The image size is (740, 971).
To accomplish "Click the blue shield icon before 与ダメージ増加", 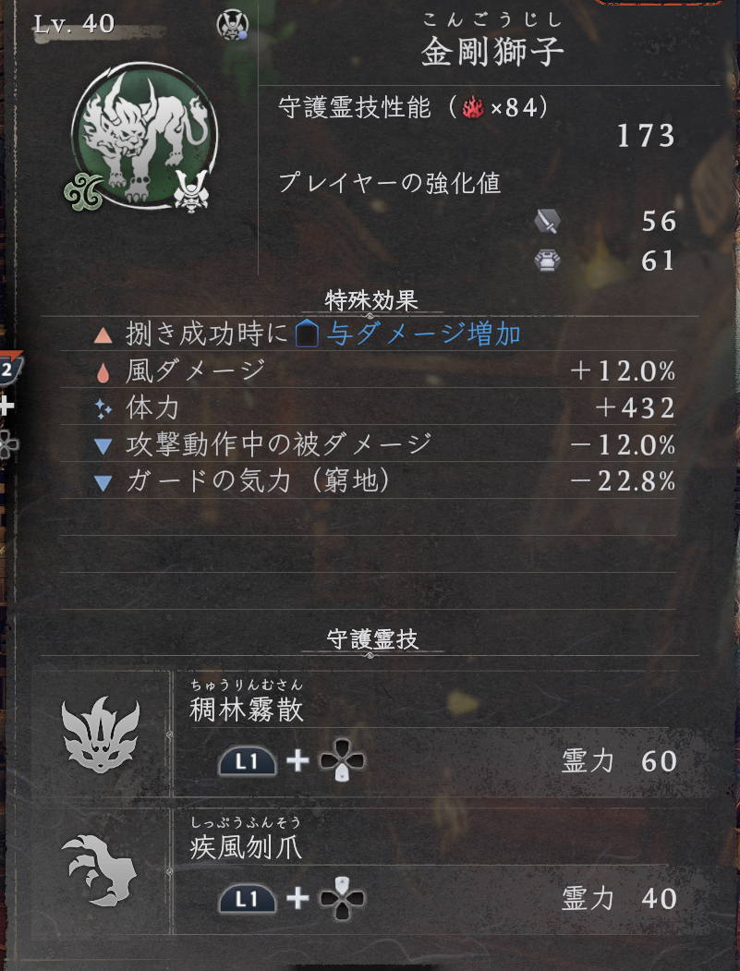I will point(307,335).
